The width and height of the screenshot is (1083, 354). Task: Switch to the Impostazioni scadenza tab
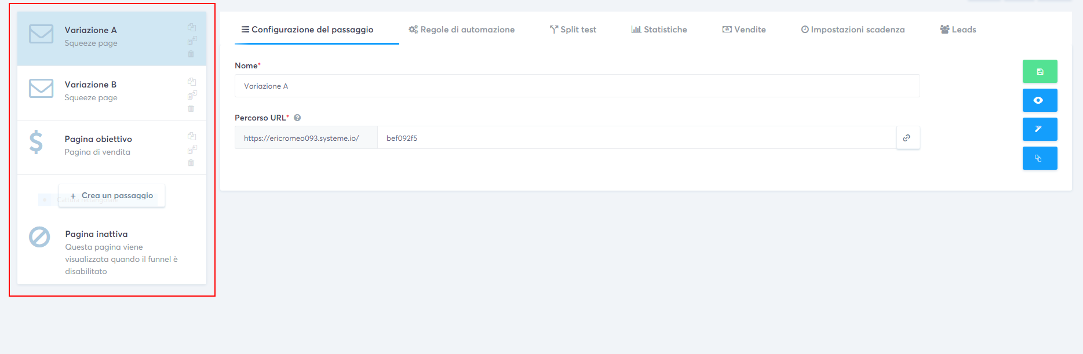click(x=853, y=30)
